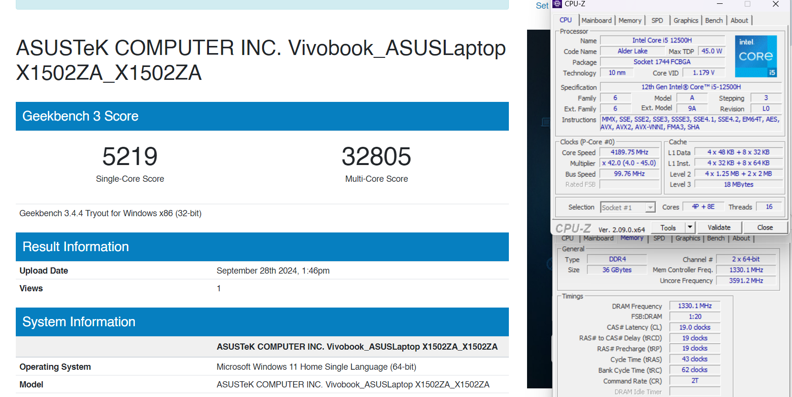The height and width of the screenshot is (397, 792).
Task: Click the Core VID value 1.179 V
Action: [x=704, y=72]
